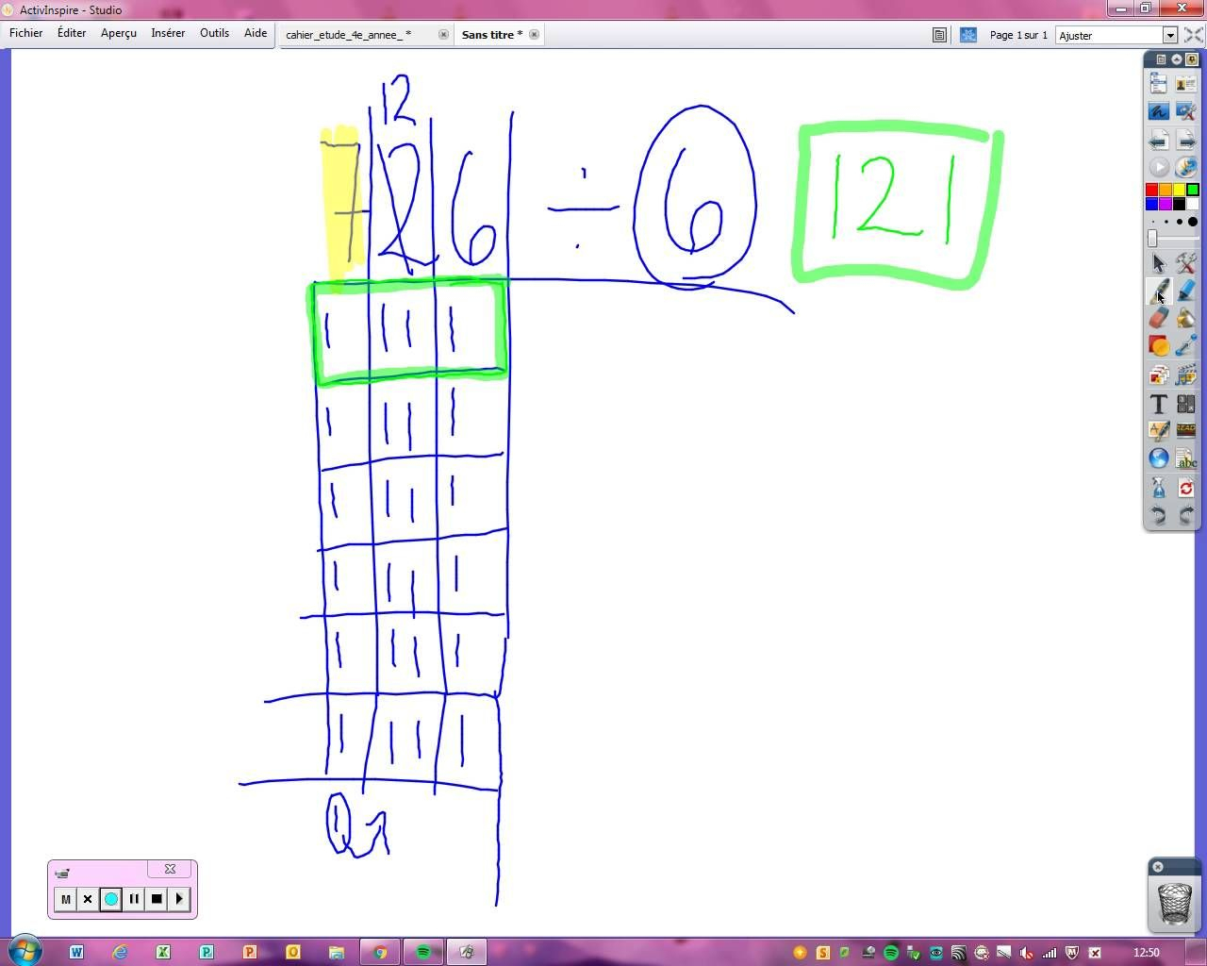Activate the Text tool

tap(1158, 404)
